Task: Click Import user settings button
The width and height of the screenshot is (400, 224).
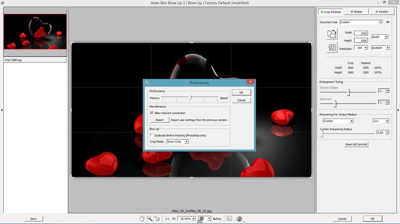Action: pos(160,120)
